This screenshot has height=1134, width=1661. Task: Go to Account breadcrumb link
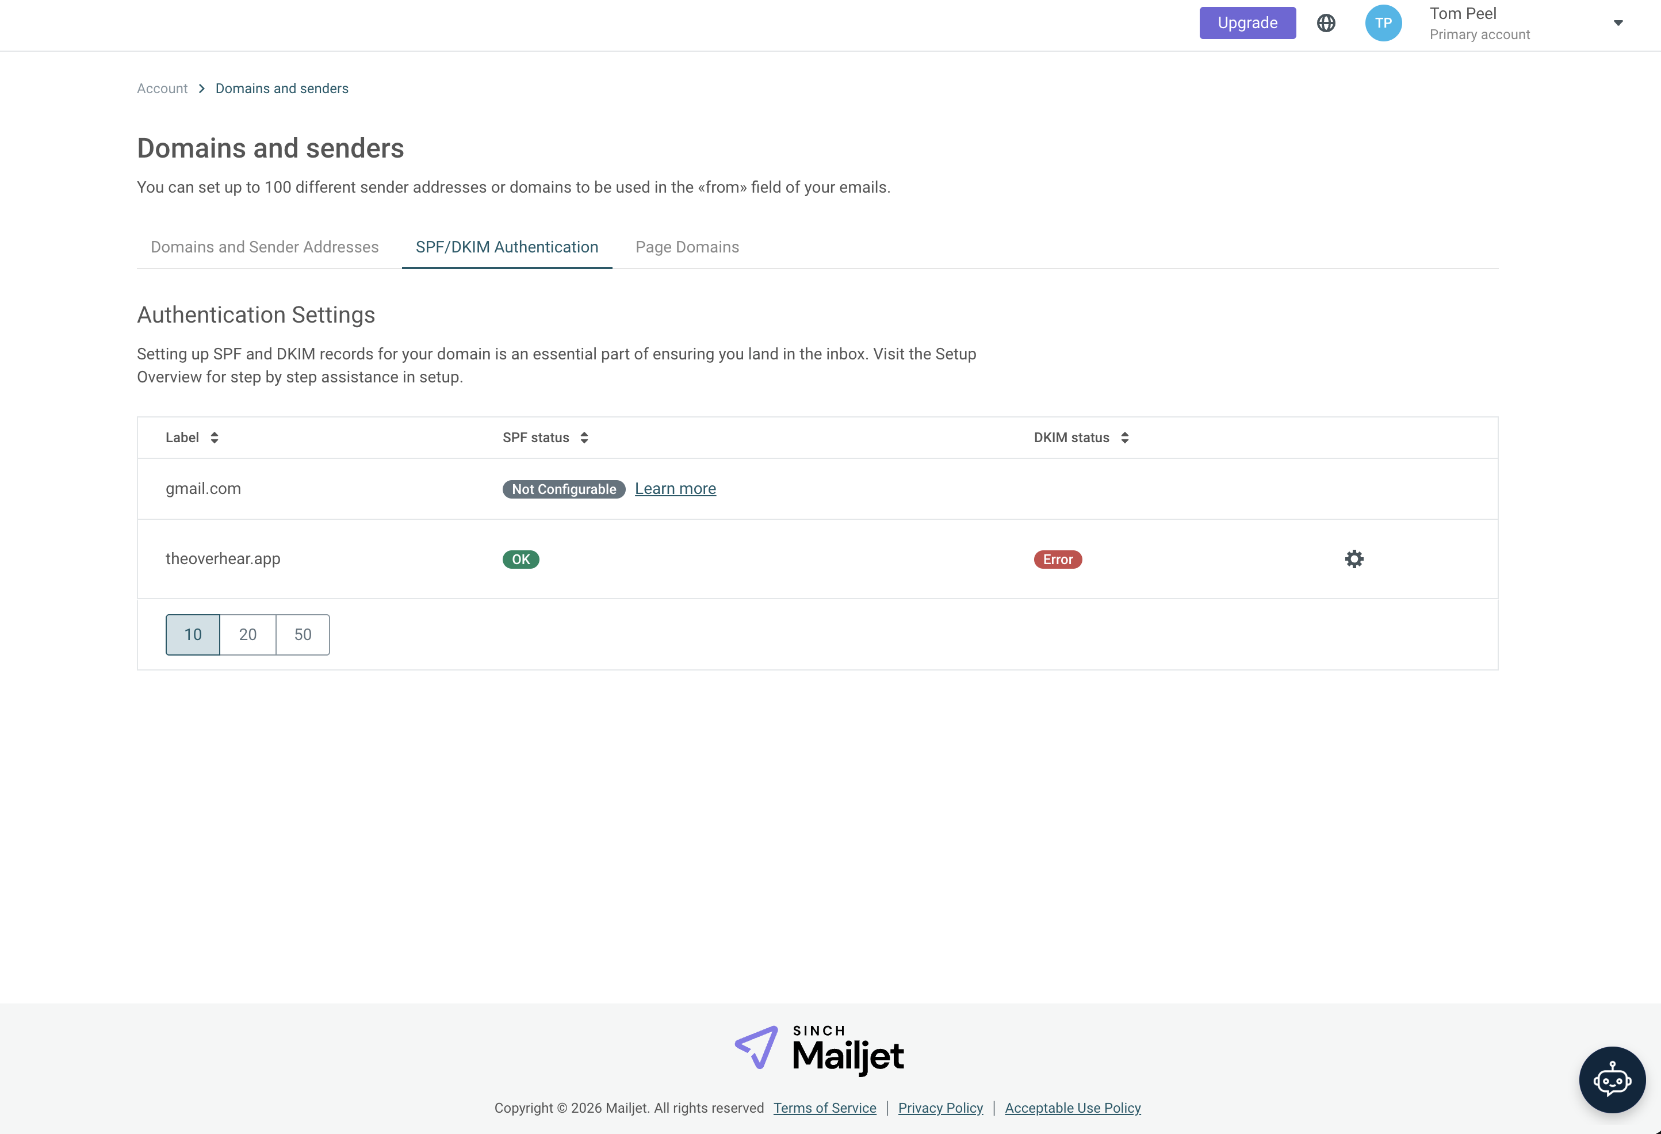click(x=162, y=89)
